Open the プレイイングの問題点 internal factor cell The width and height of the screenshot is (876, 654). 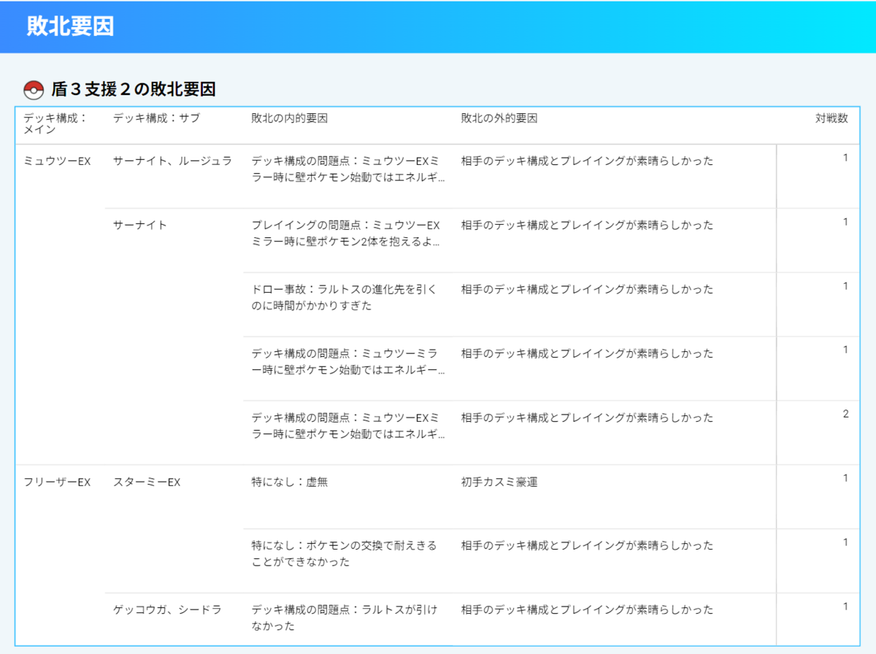[x=346, y=234]
